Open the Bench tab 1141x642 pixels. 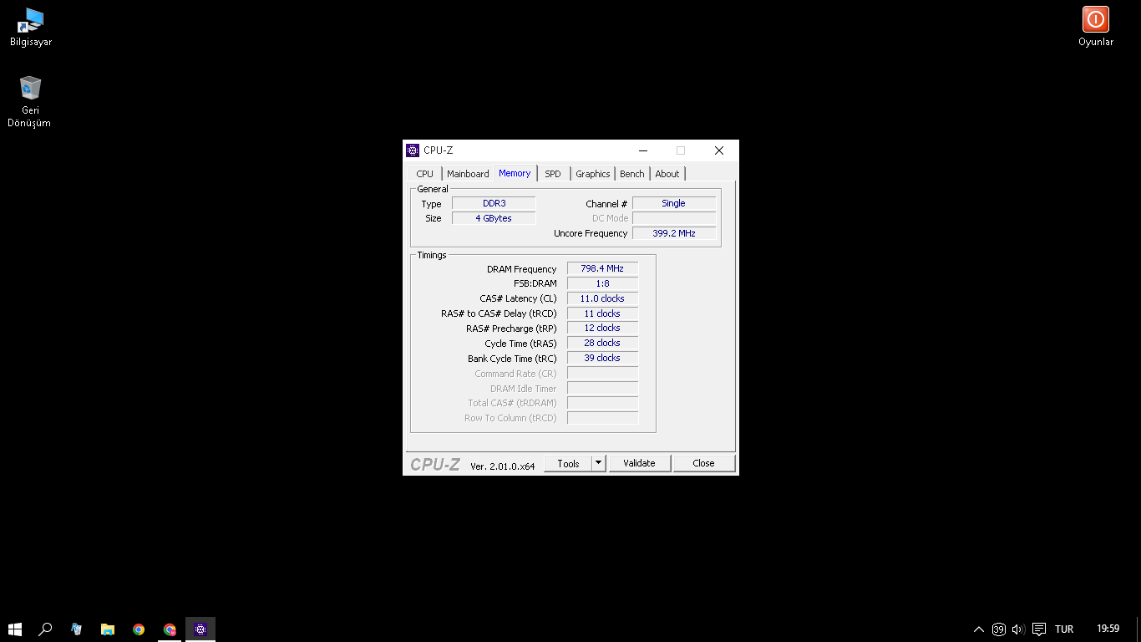click(632, 174)
